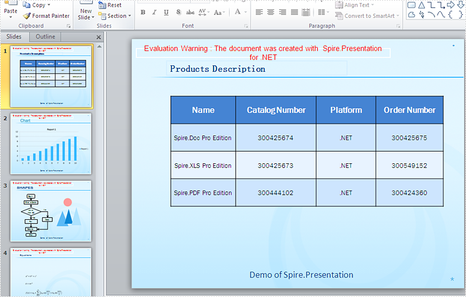
Task: Click cell with value 300424360
Action: point(409,193)
